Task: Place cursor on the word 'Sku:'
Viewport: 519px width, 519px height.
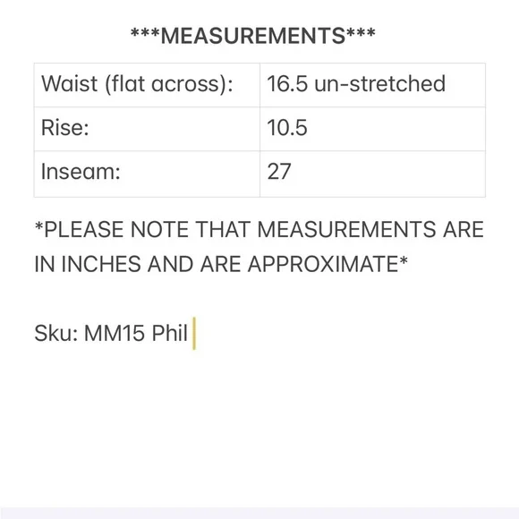Action: (56, 333)
